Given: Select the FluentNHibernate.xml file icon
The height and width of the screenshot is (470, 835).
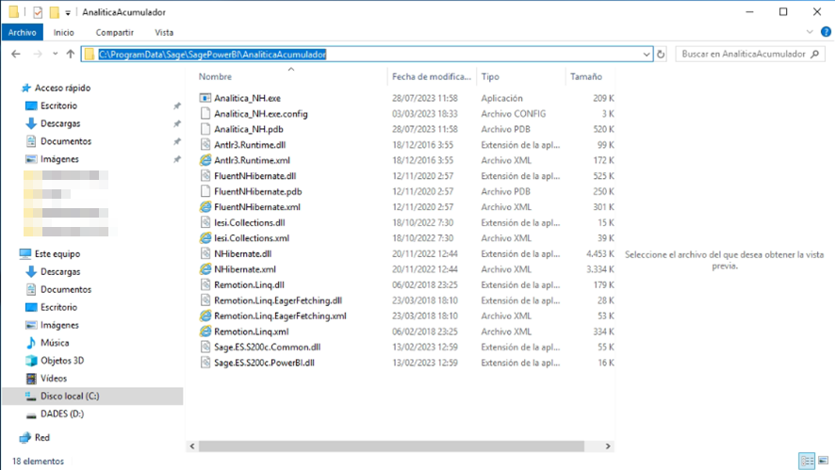Looking at the screenshot, I should coord(205,206).
